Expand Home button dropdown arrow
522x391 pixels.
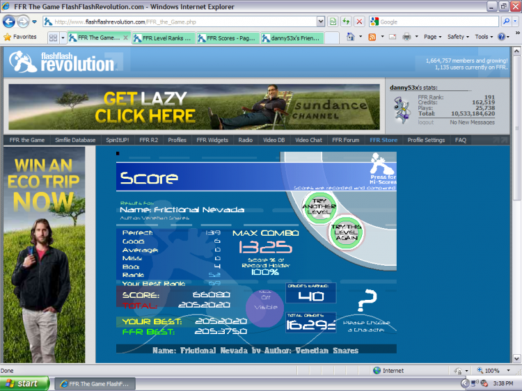(361, 37)
